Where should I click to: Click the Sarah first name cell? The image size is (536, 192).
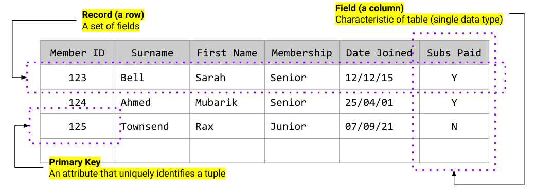point(227,78)
